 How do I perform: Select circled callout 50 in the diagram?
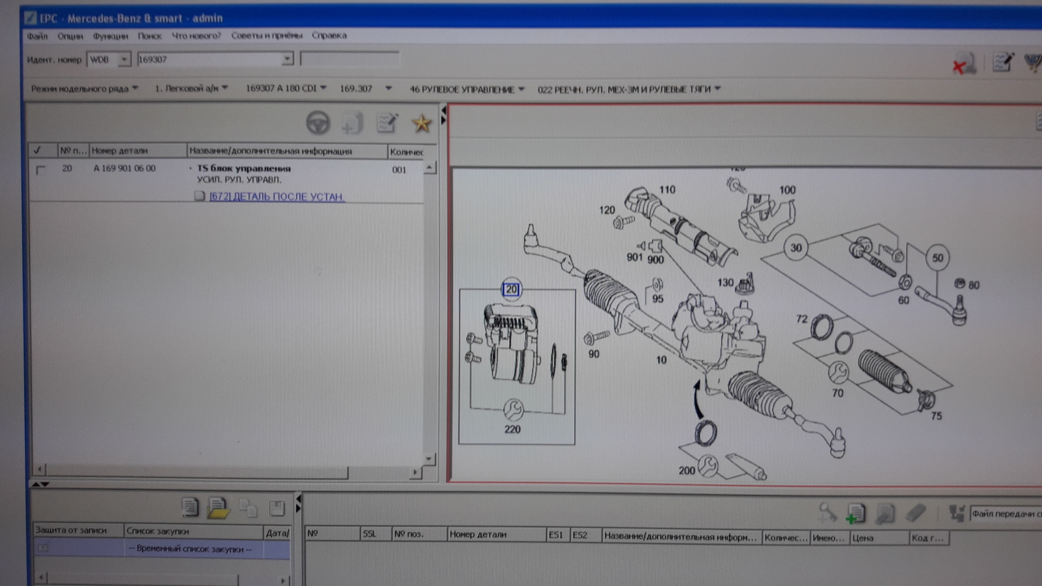[937, 258]
